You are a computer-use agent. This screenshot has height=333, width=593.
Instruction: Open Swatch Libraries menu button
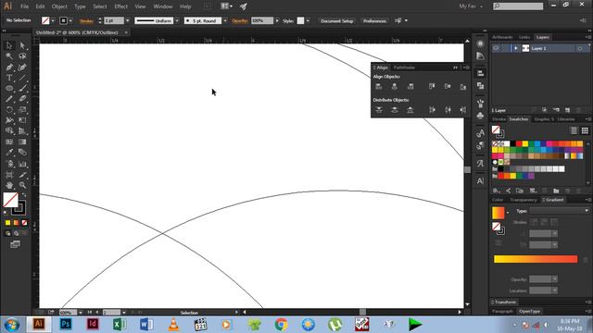click(497, 191)
